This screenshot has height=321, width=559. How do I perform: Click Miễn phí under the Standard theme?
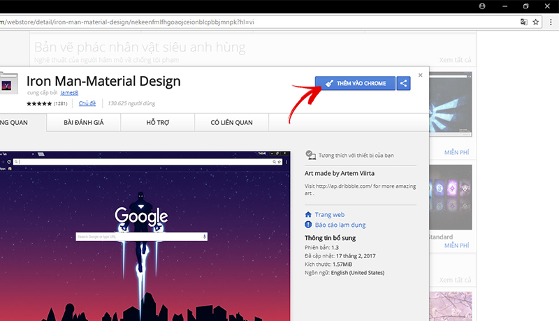tap(457, 245)
